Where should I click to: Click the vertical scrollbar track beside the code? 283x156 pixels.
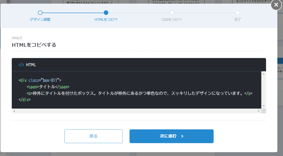[264, 90]
